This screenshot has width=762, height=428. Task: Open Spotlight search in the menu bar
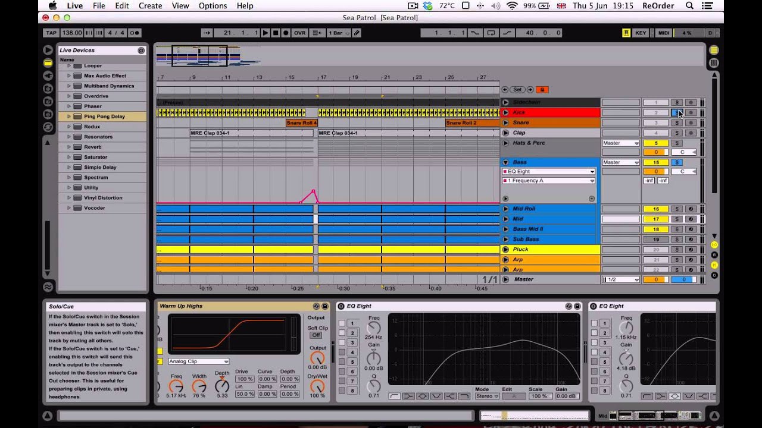click(689, 6)
